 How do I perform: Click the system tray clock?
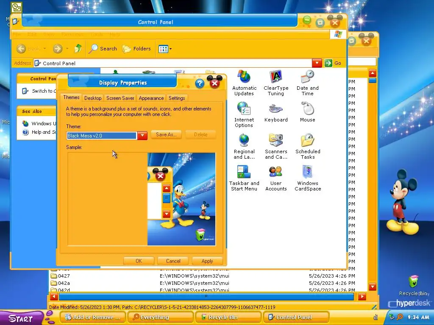418,317
